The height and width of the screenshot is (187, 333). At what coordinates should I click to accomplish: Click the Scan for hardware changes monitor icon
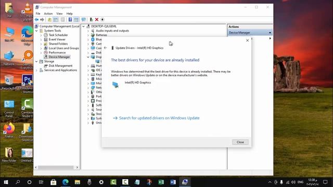tap(83, 20)
